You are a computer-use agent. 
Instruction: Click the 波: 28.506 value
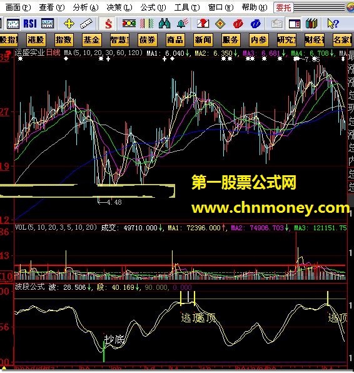coord(69,287)
